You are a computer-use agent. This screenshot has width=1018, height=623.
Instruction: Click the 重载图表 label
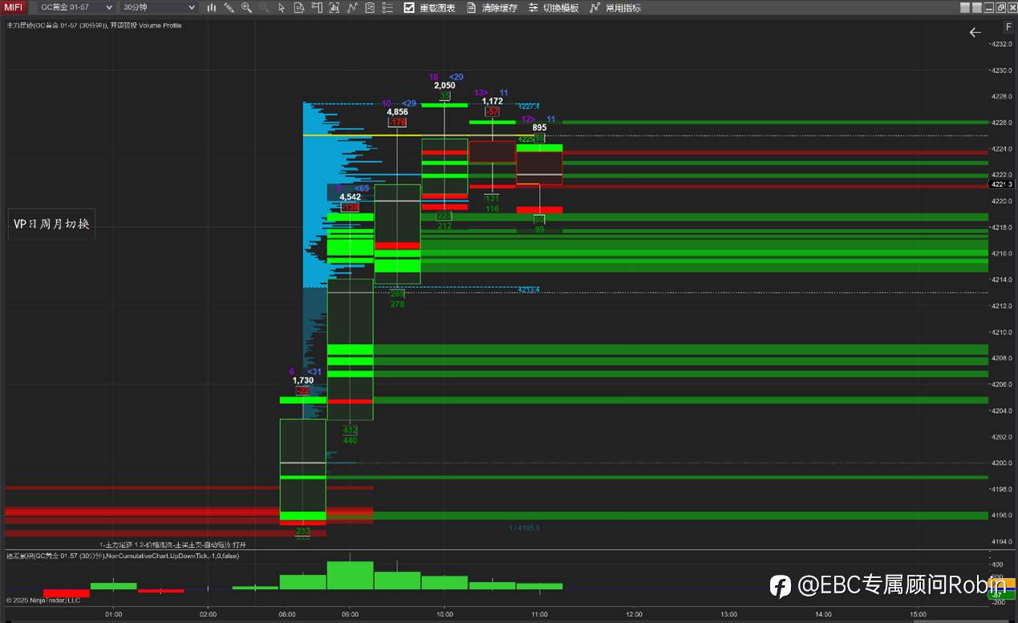[437, 7]
